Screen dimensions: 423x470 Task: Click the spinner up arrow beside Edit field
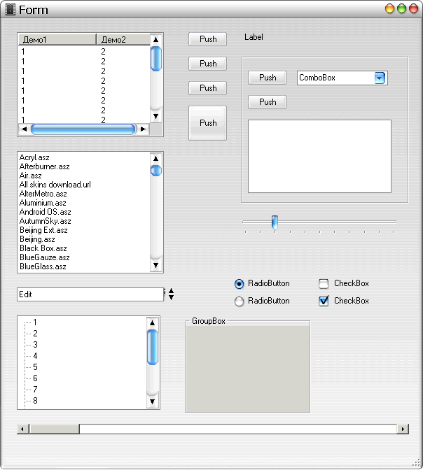(x=172, y=291)
